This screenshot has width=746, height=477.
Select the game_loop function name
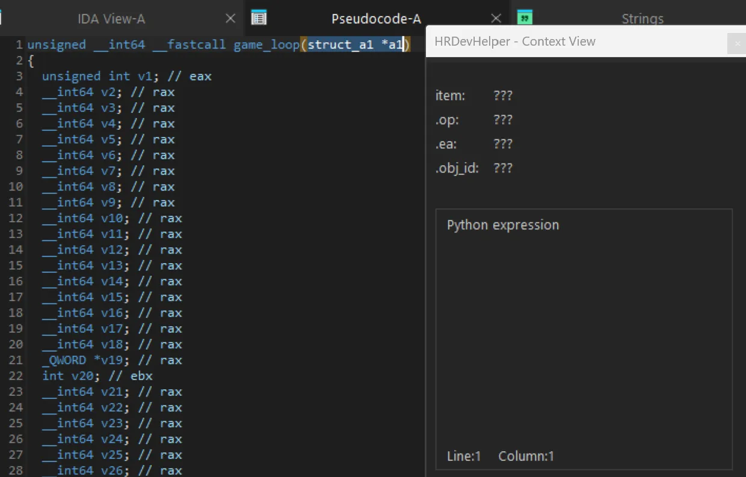(267, 44)
